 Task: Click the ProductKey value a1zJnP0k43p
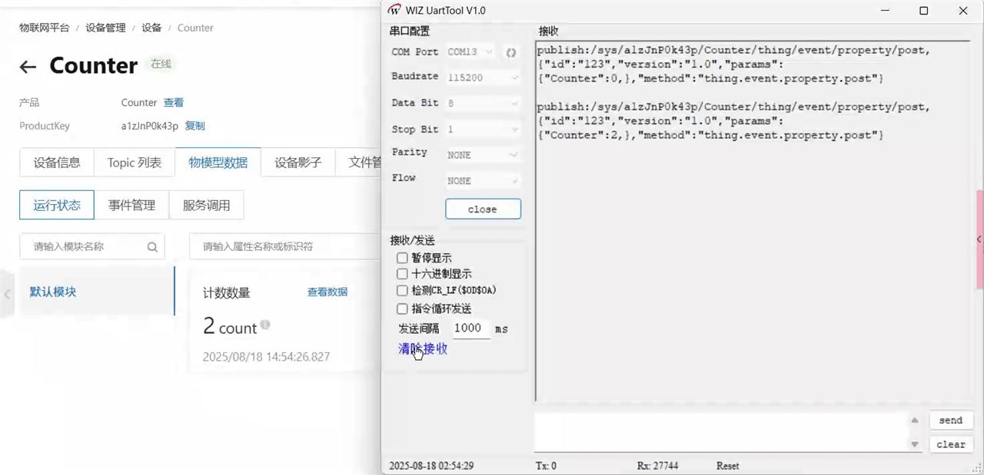click(150, 126)
